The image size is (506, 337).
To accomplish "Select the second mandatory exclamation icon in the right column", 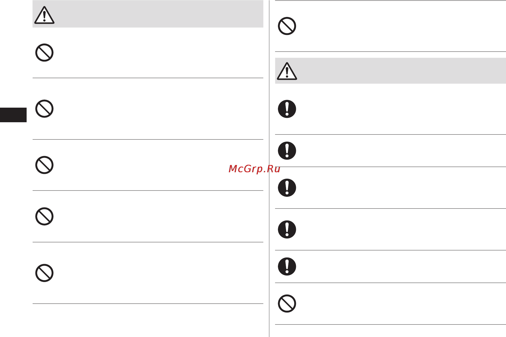I will 287,151.
